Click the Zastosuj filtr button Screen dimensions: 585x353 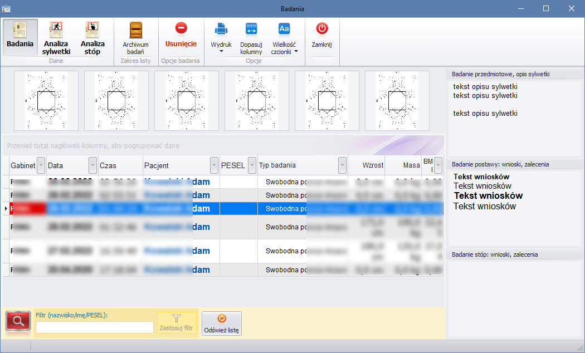pos(177,323)
